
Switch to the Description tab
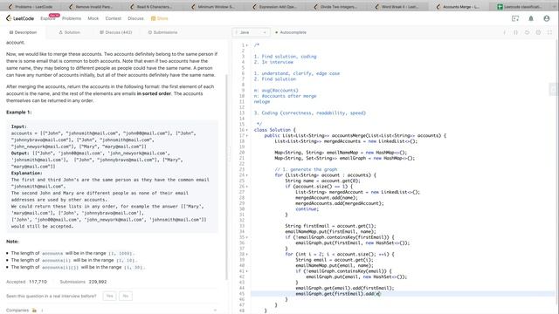[x=23, y=32]
